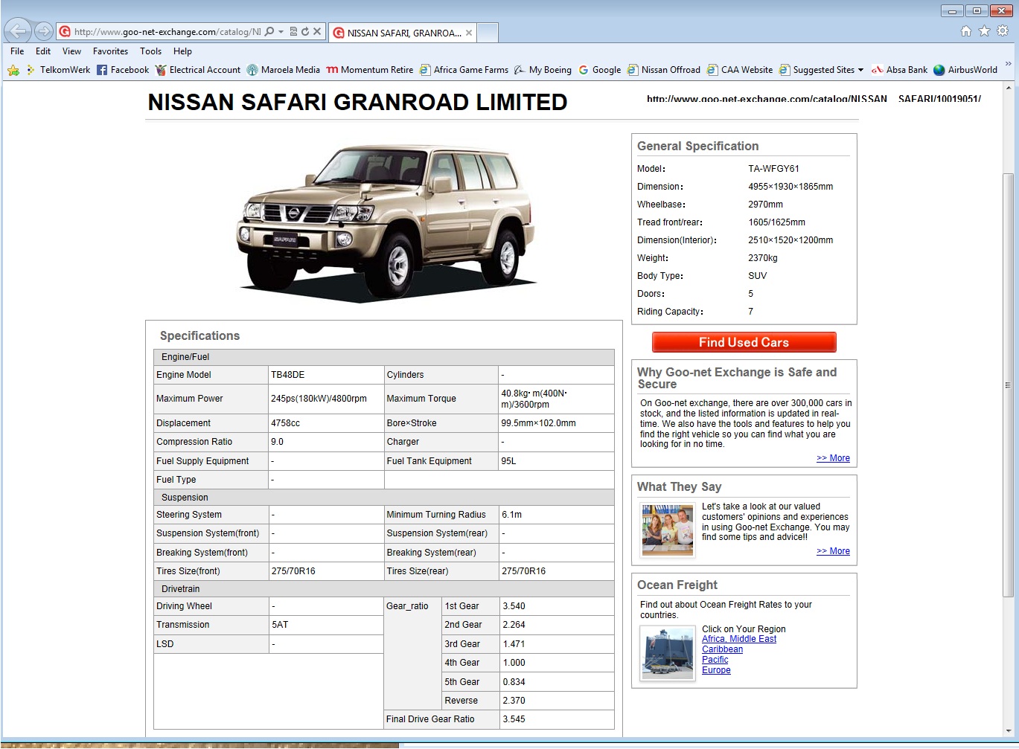Click the Nissan Safari car photo

[386, 222]
